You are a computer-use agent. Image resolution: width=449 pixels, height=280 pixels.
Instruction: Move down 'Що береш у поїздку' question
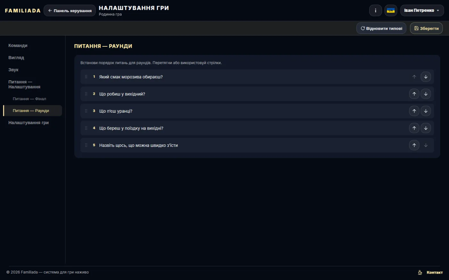click(x=426, y=128)
